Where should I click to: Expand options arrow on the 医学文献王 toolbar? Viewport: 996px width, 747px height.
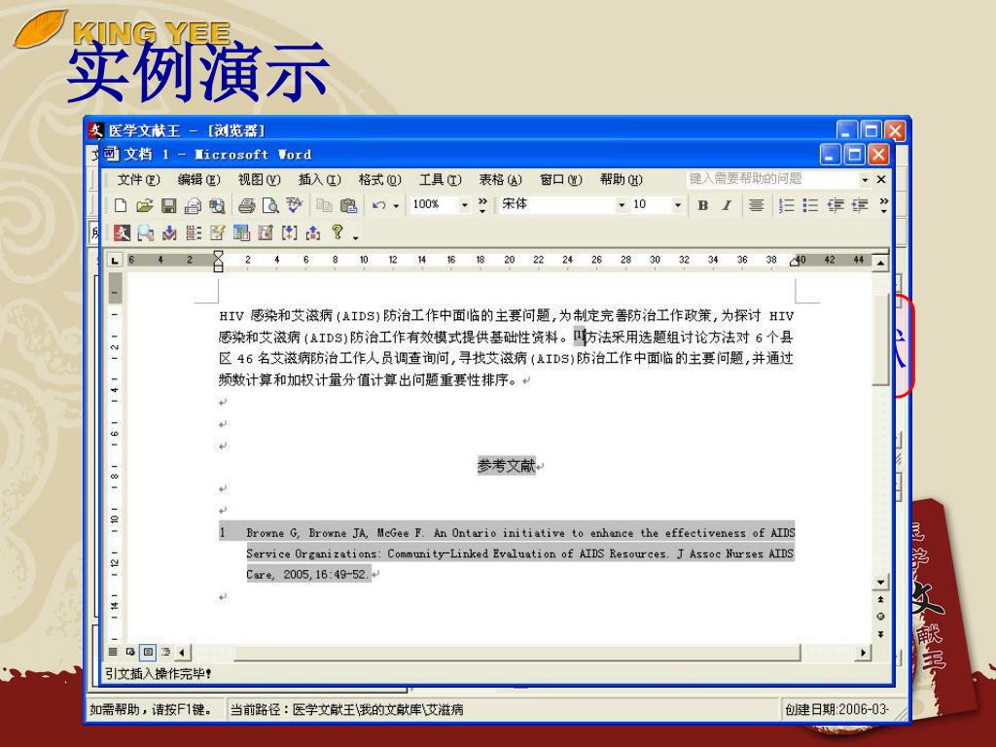coord(356,237)
